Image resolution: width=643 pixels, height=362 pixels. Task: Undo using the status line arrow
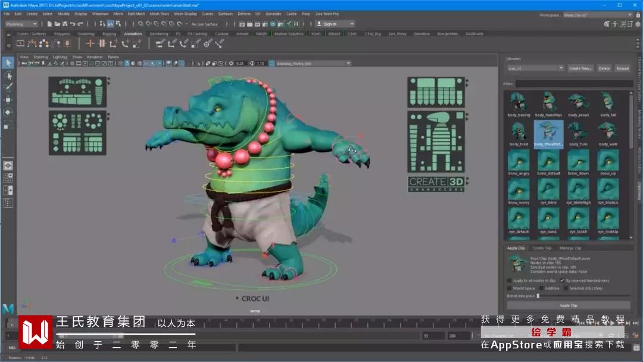[72, 24]
